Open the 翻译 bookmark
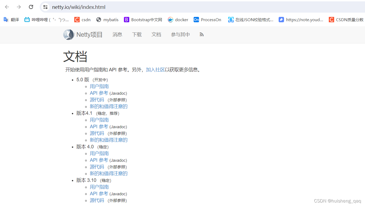 (11, 20)
